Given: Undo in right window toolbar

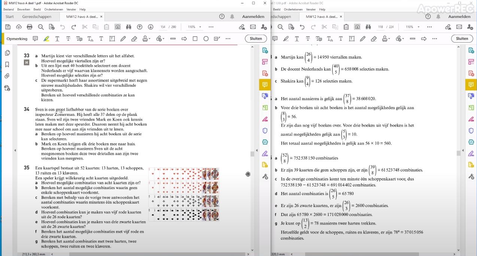Looking at the screenshot, I should pyautogui.click(x=302, y=27).
